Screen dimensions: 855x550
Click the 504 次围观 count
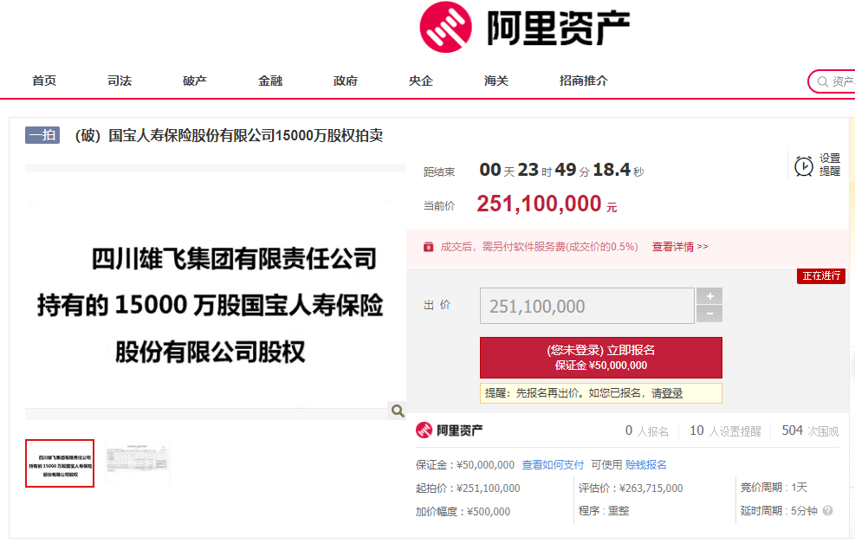pyautogui.click(x=810, y=431)
